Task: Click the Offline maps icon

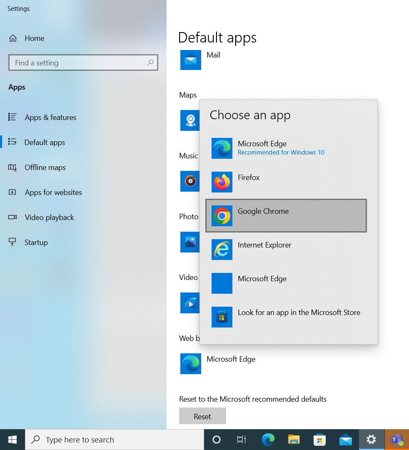Action: (12, 167)
